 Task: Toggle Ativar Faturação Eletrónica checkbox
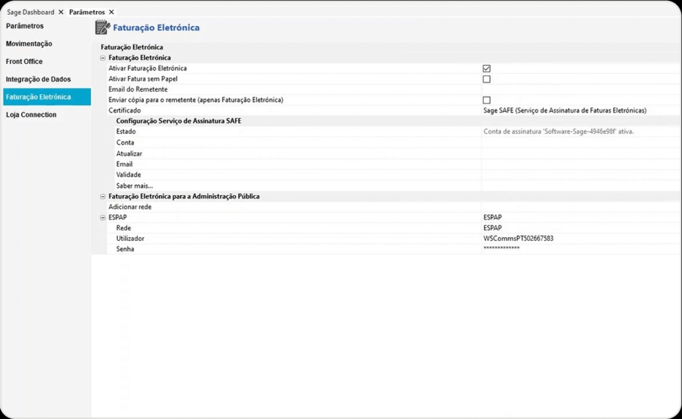point(486,68)
